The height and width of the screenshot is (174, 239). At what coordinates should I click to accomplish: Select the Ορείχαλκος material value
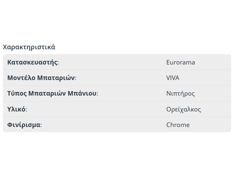point(184,109)
